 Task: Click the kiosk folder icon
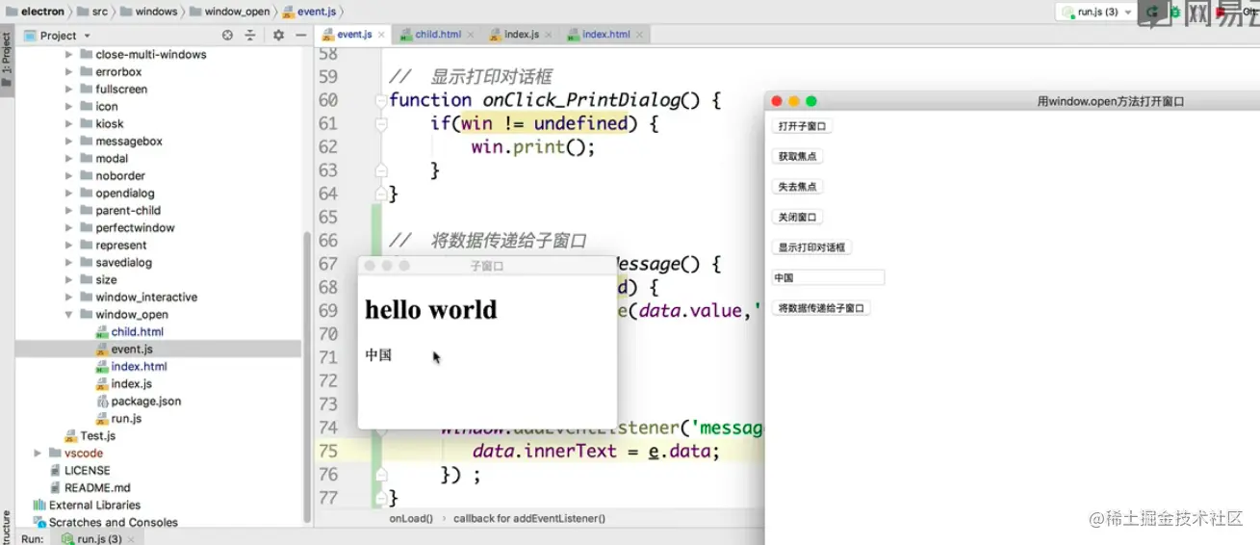click(87, 124)
